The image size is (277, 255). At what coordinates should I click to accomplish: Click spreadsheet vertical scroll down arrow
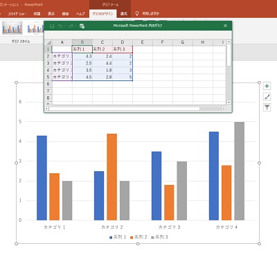pyautogui.click(x=229, y=102)
